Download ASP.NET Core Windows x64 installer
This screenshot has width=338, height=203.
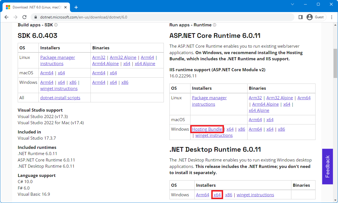230,129
